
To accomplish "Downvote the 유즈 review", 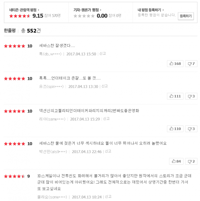I will (191, 96).
